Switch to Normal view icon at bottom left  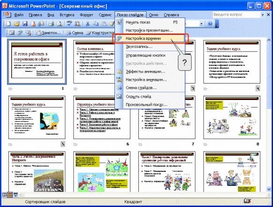[4, 195]
